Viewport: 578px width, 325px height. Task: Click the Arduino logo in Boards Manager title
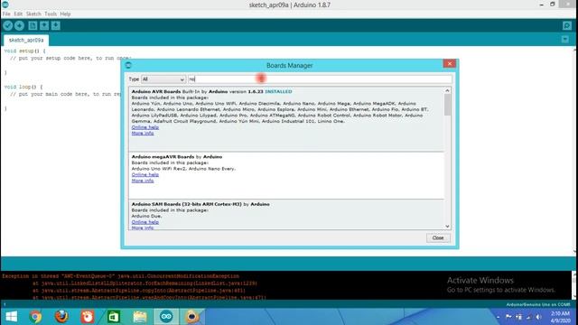click(x=128, y=65)
